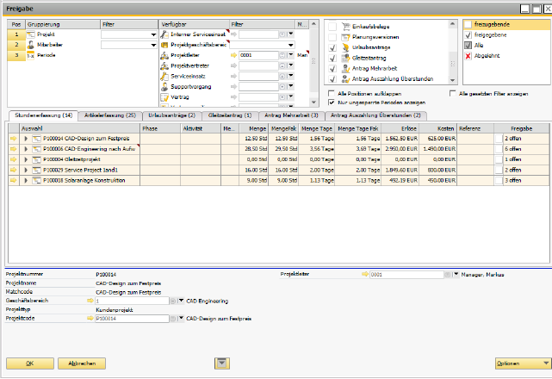Click orange arrow next to Projektleiter filter 0001
Viewport: 552px width, 379px height.
(x=234, y=54)
